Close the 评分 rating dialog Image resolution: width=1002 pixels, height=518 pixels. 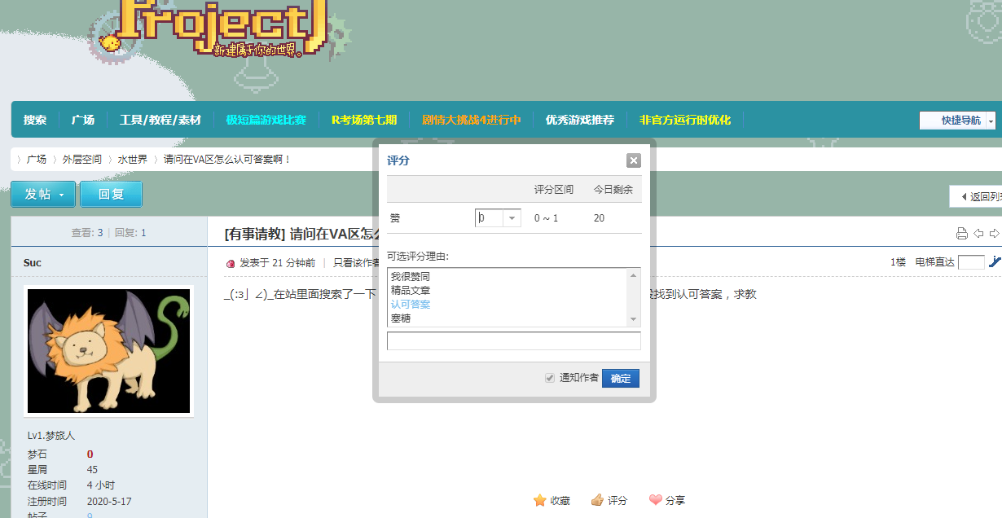tap(633, 160)
